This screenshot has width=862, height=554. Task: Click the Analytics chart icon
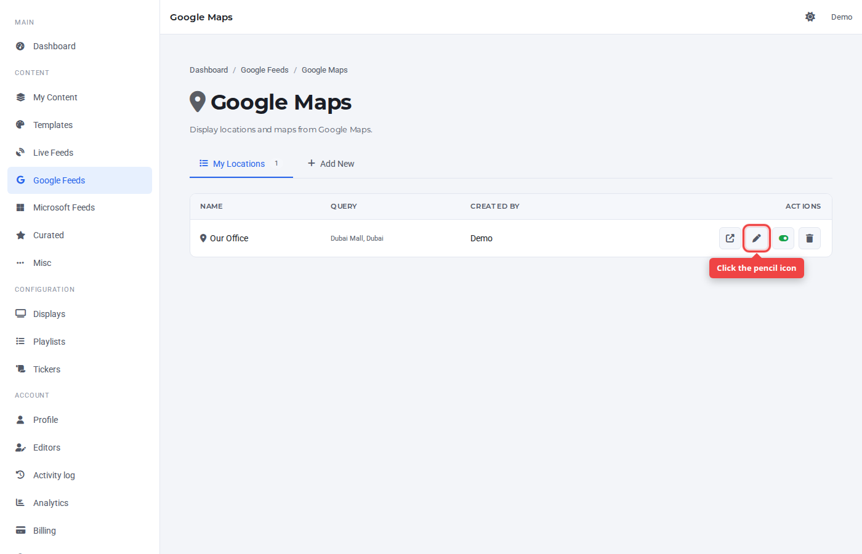coord(20,502)
